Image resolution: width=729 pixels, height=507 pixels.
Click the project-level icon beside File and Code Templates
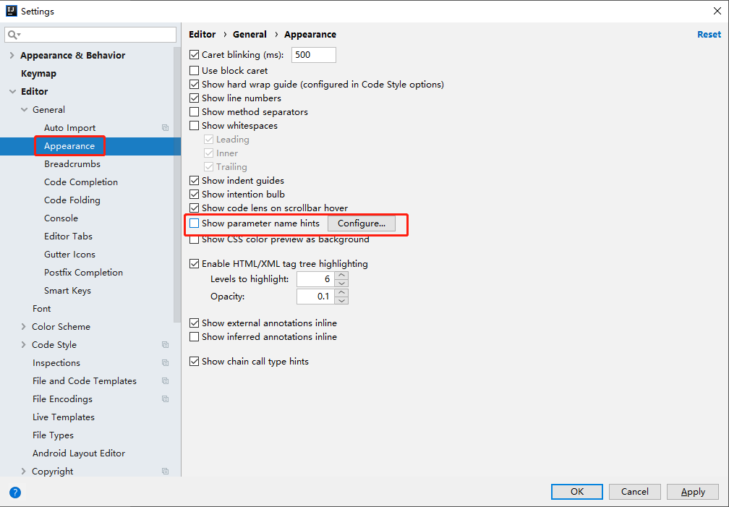(165, 381)
